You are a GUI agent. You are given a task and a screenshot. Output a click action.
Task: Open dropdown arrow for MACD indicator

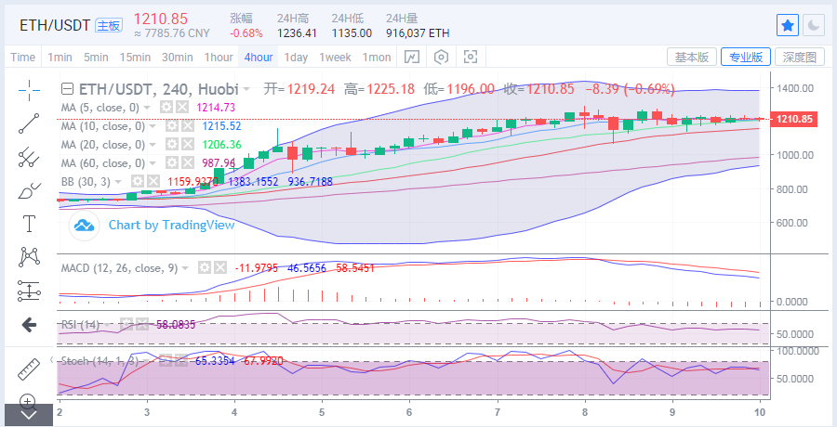[185, 268]
